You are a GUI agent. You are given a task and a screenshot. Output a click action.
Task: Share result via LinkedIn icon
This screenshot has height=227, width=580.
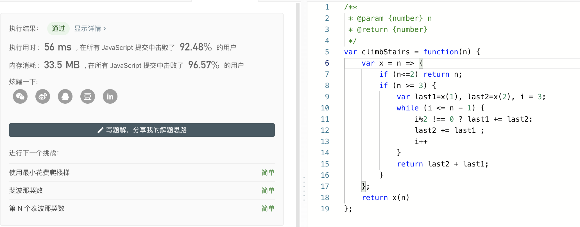(x=110, y=97)
